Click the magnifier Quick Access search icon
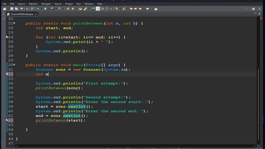The image size is (265, 149). [x=246, y=9]
